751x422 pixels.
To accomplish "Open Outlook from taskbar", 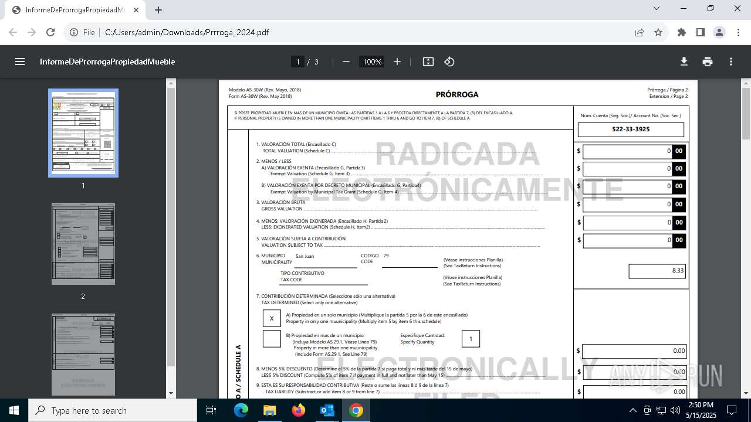I will (x=327, y=410).
